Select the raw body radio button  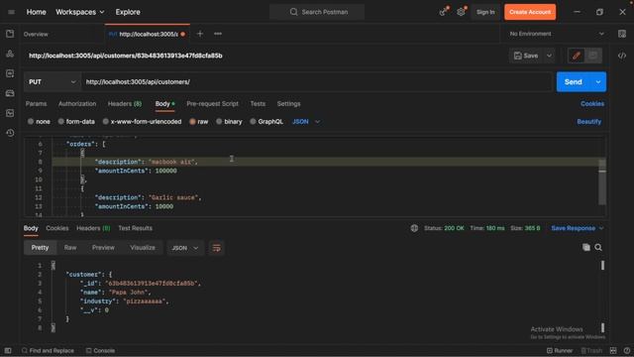coord(192,121)
